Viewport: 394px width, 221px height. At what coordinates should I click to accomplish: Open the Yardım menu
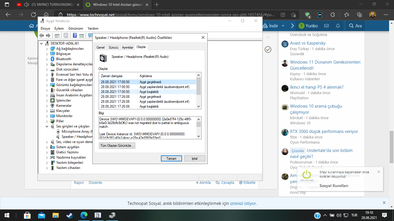[x=93, y=28]
